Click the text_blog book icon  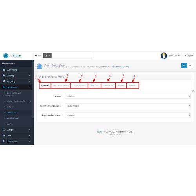tap(4, 82)
